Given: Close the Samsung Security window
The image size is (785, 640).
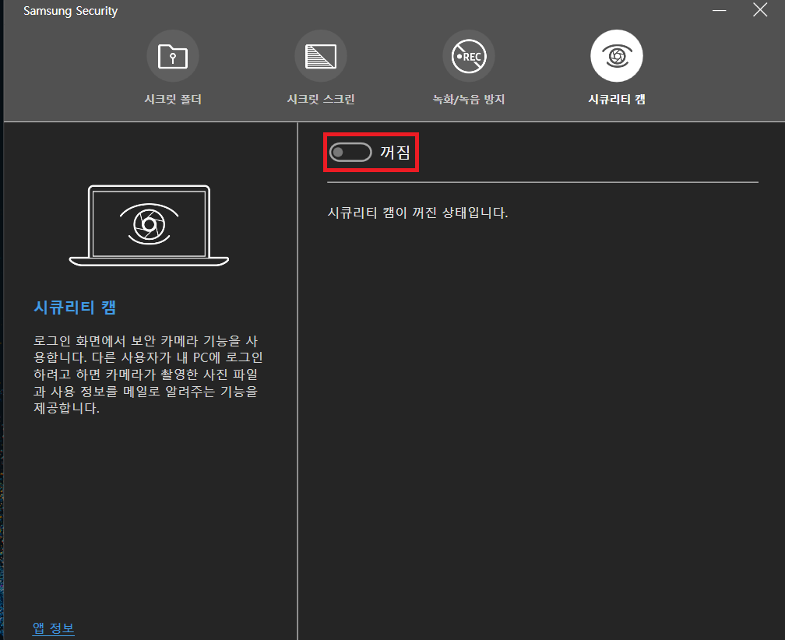Looking at the screenshot, I should pyautogui.click(x=760, y=9).
